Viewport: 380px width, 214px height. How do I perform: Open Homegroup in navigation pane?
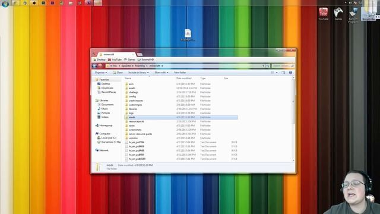[x=104, y=125]
